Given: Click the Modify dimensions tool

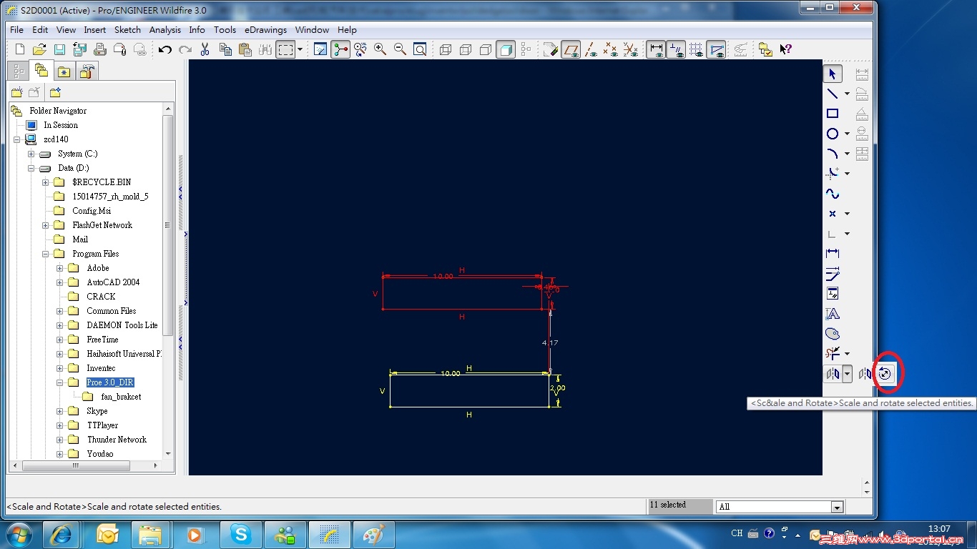Looking at the screenshot, I should (833, 274).
